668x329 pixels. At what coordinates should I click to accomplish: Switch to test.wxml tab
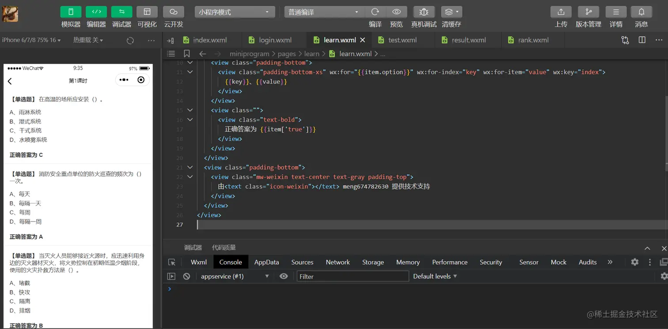tap(402, 40)
